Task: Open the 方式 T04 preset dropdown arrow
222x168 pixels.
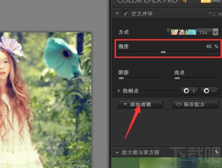Action: 215,32
